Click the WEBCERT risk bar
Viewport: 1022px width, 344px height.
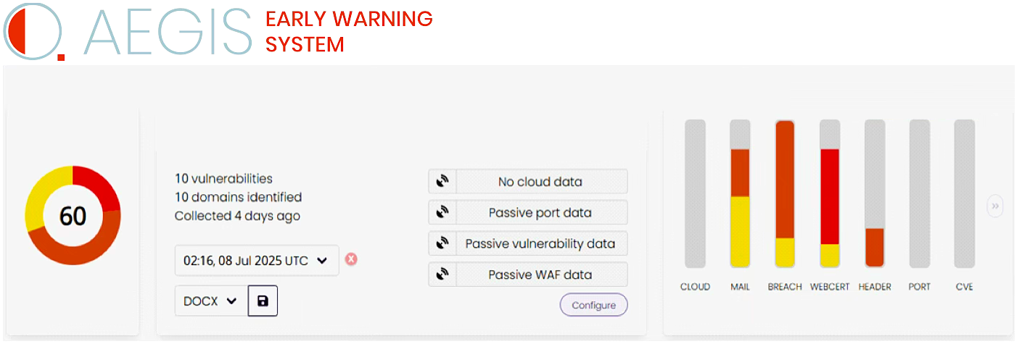(830, 194)
